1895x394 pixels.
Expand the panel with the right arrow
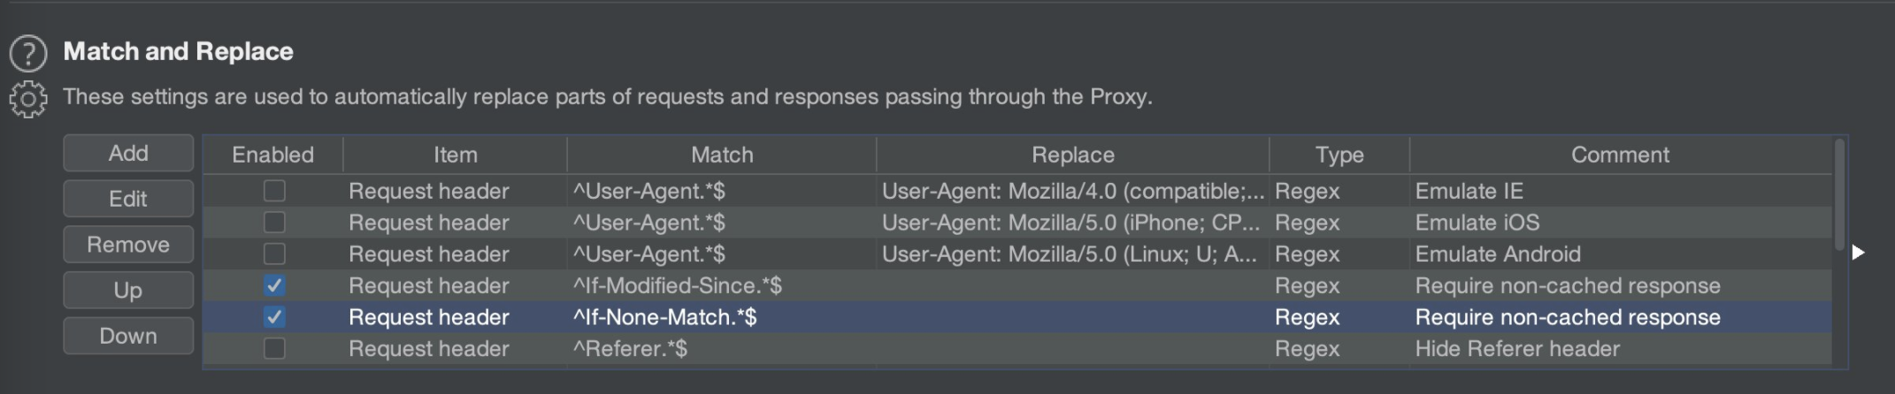click(x=1858, y=253)
